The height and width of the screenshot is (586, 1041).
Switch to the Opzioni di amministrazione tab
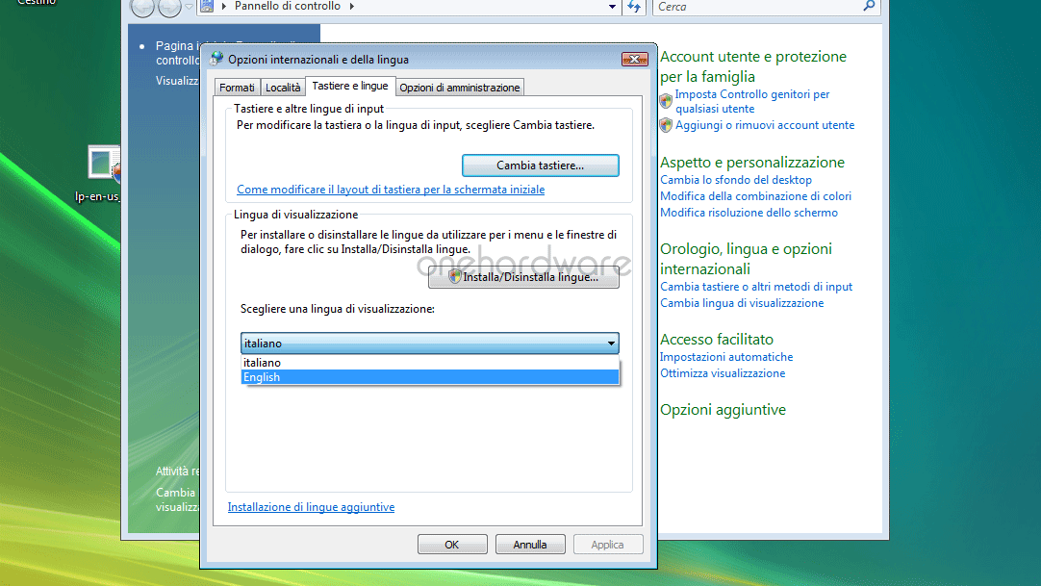(x=459, y=87)
